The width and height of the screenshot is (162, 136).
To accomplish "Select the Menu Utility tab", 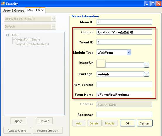I will [35, 10].
